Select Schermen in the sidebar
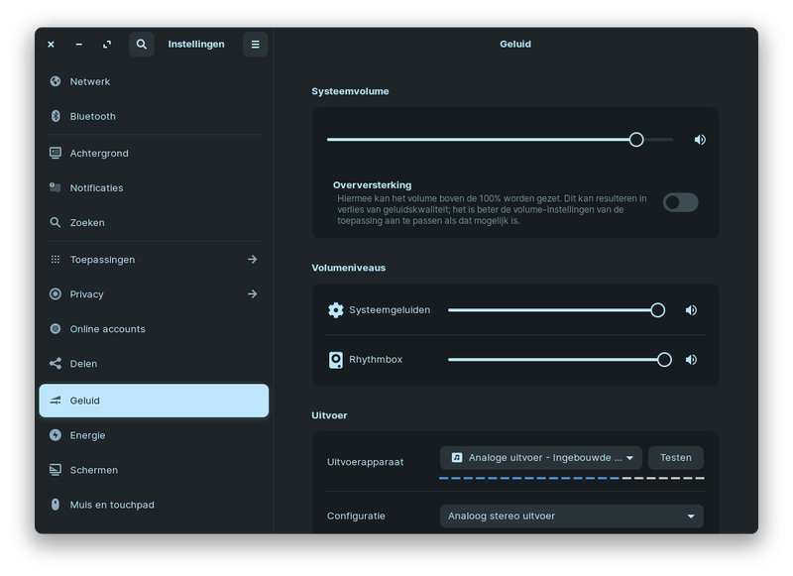This screenshot has width=793, height=576. point(154,470)
